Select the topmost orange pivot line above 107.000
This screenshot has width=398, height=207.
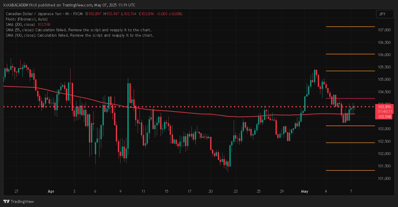point(350,27)
